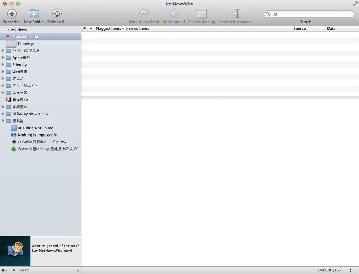
Task: Click the flag column header
Action: (84, 29)
